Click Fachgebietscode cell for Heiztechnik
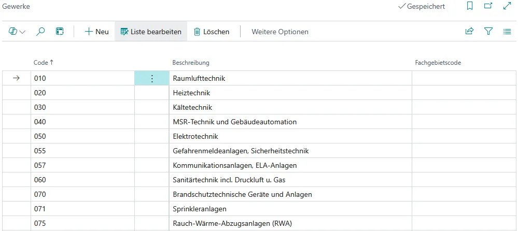 464,93
